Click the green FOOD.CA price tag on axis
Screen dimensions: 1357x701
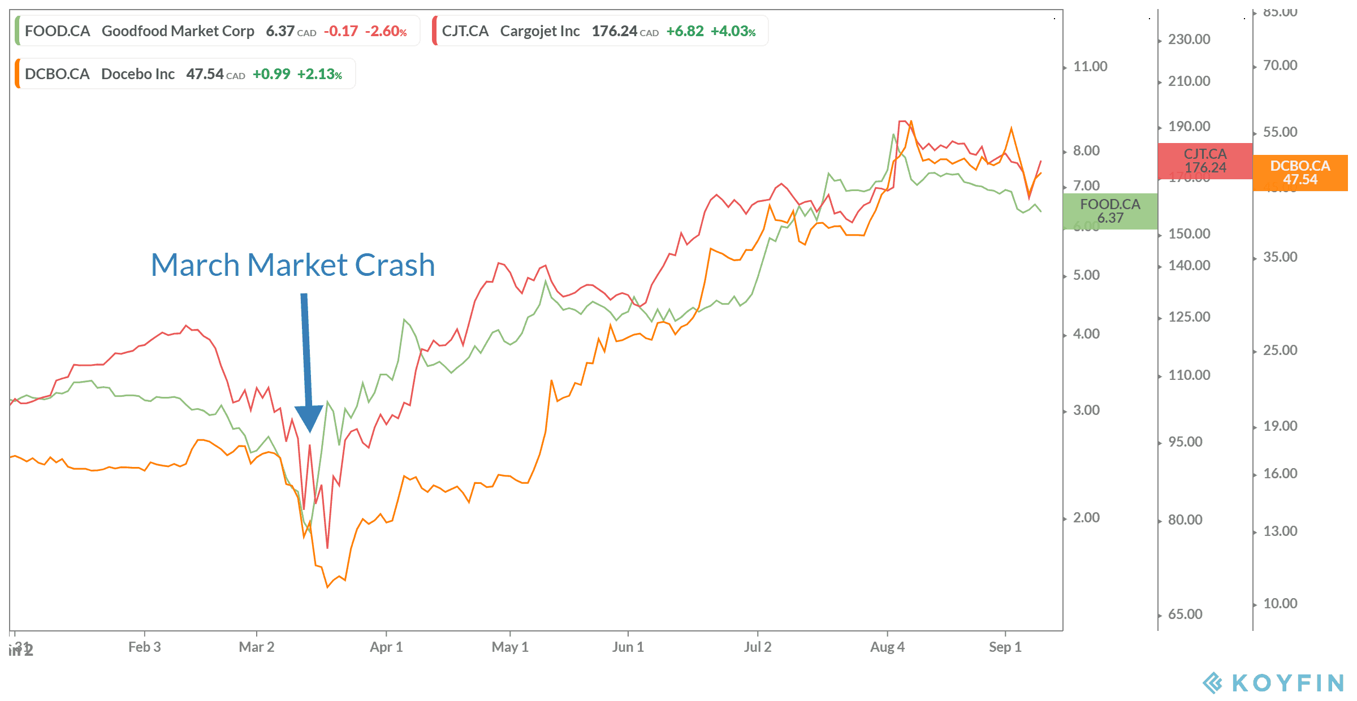click(x=1110, y=211)
